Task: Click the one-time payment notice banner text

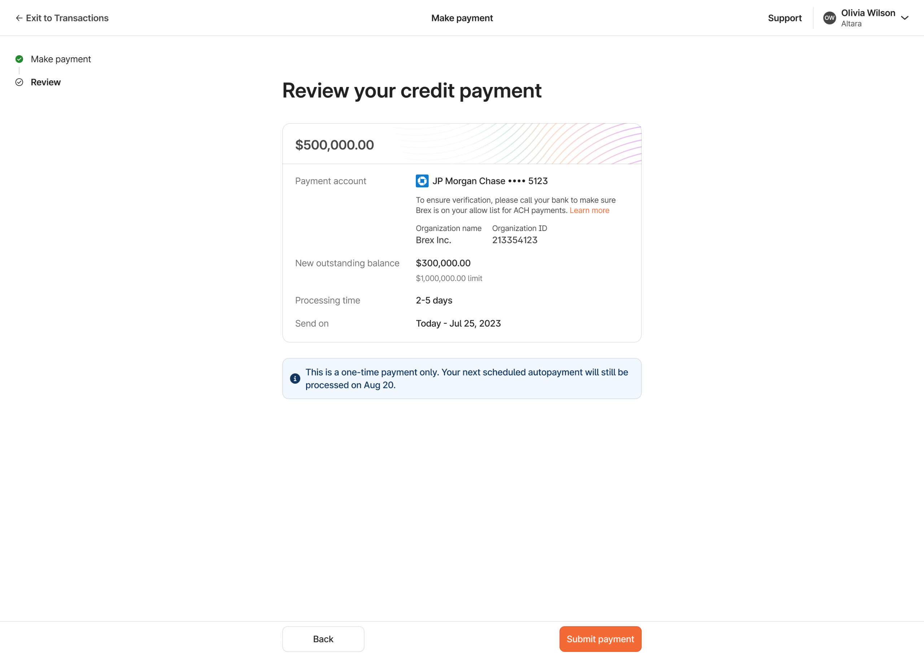Action: tap(466, 378)
